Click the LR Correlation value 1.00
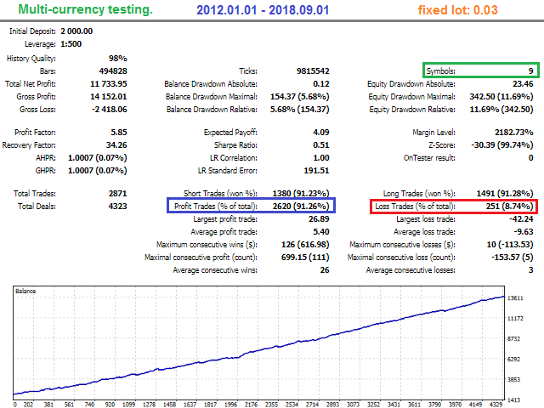Image resolution: width=544 pixels, height=408 pixels. pyautogui.click(x=321, y=158)
